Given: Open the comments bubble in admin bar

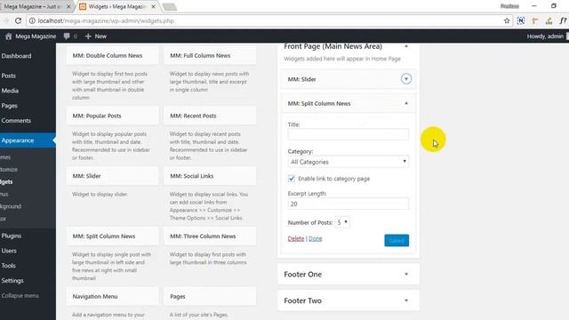Looking at the screenshot, I should [67, 36].
